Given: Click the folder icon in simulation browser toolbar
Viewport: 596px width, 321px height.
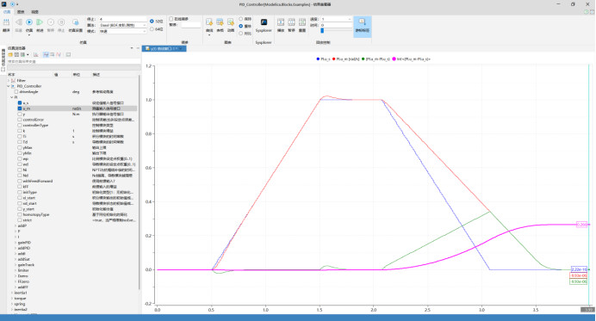Looking at the screenshot, I should pyautogui.click(x=10, y=55).
